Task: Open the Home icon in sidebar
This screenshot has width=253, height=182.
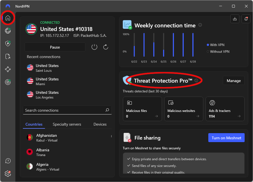Action: pos(8,18)
